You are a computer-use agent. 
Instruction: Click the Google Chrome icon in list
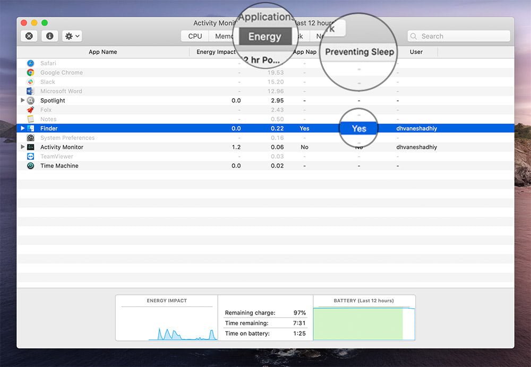click(x=31, y=73)
